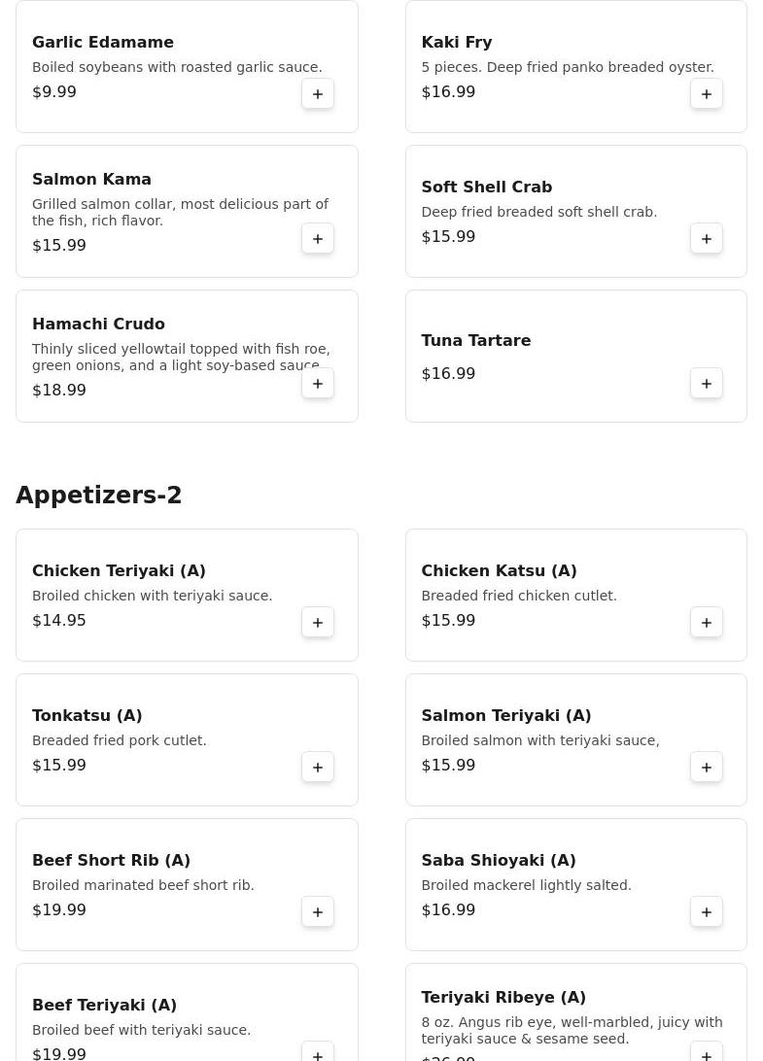The width and height of the screenshot is (763, 1061).
Task: Open Hamachi Crudo item details
Action: [98, 325]
